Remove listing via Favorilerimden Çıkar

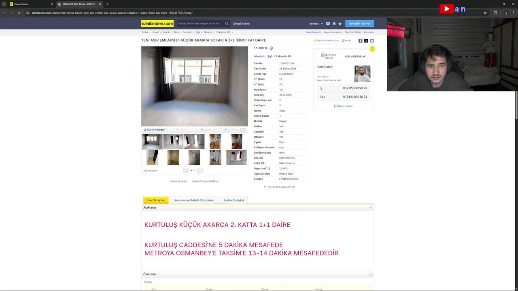(x=326, y=40)
